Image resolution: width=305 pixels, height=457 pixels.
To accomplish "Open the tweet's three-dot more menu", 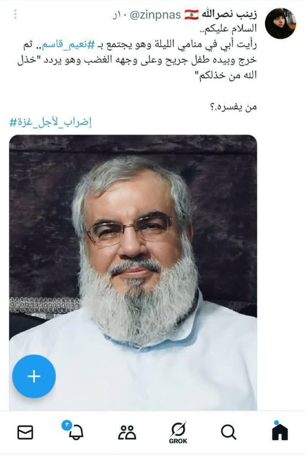I will click(x=15, y=14).
